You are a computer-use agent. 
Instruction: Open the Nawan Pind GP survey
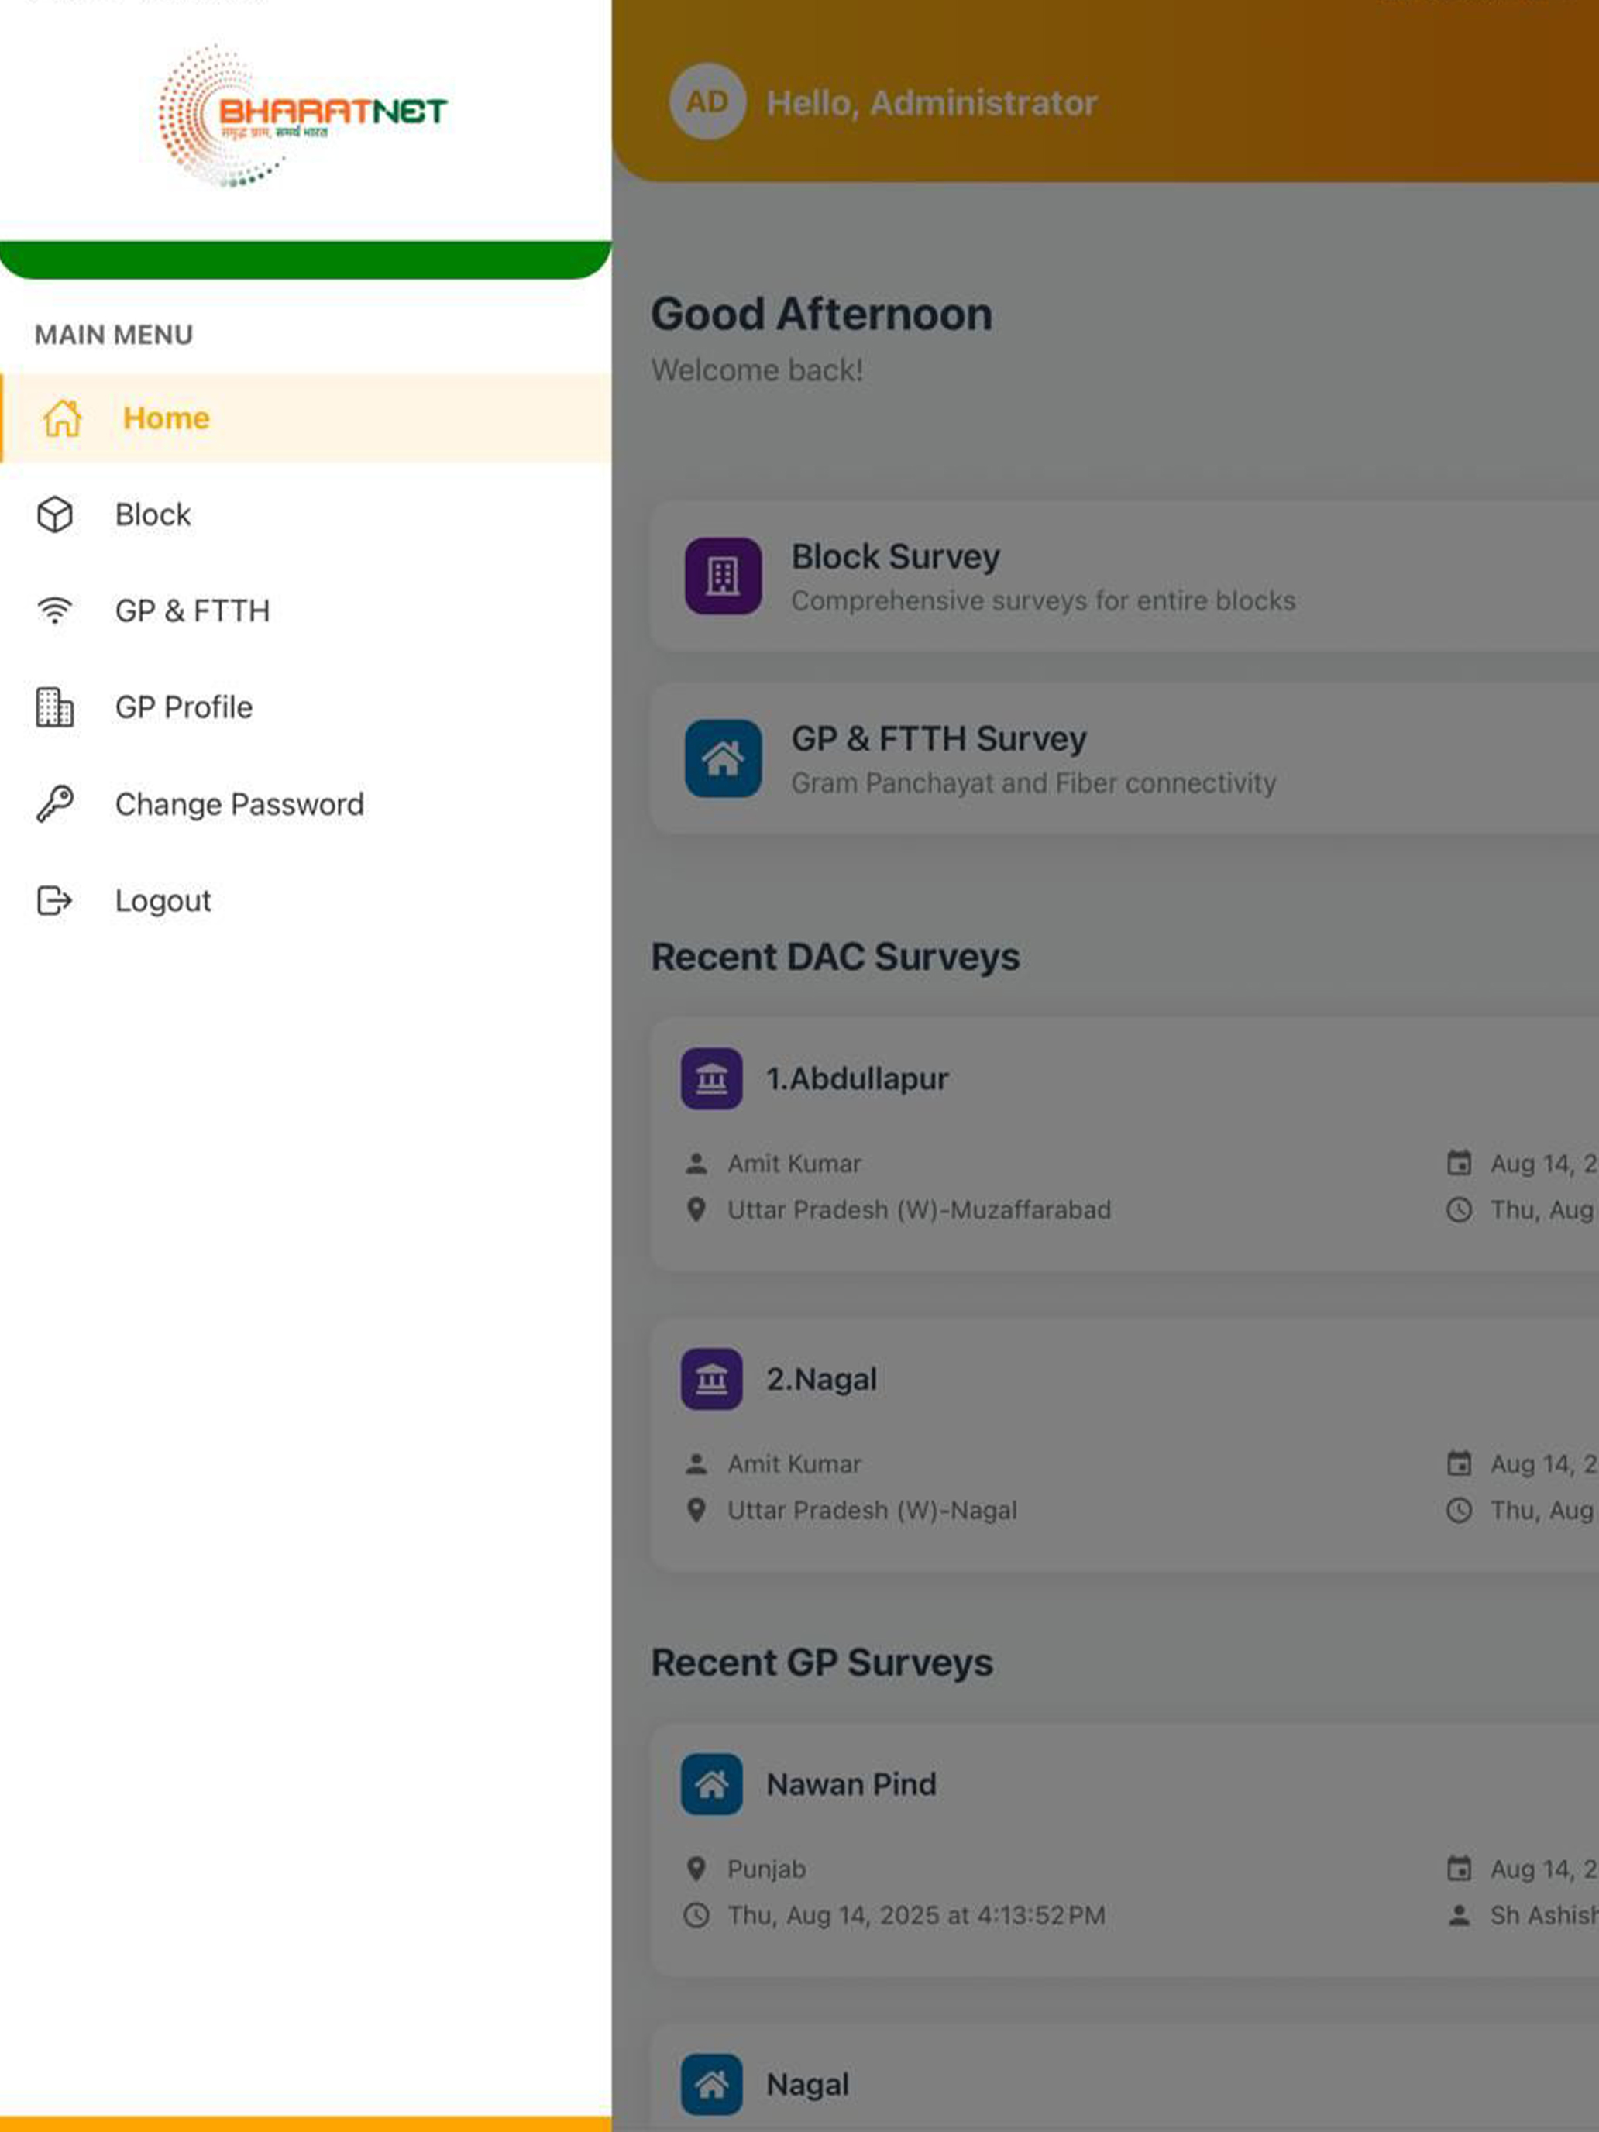(x=1125, y=1849)
